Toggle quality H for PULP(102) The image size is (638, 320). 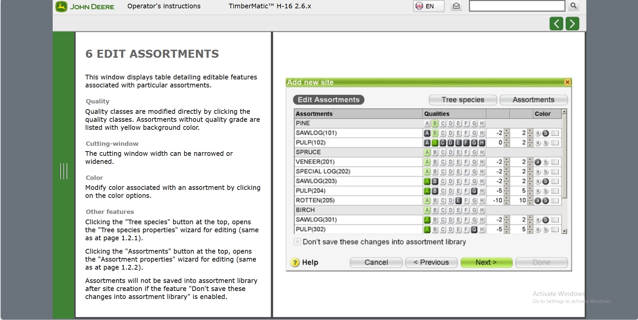(482, 143)
